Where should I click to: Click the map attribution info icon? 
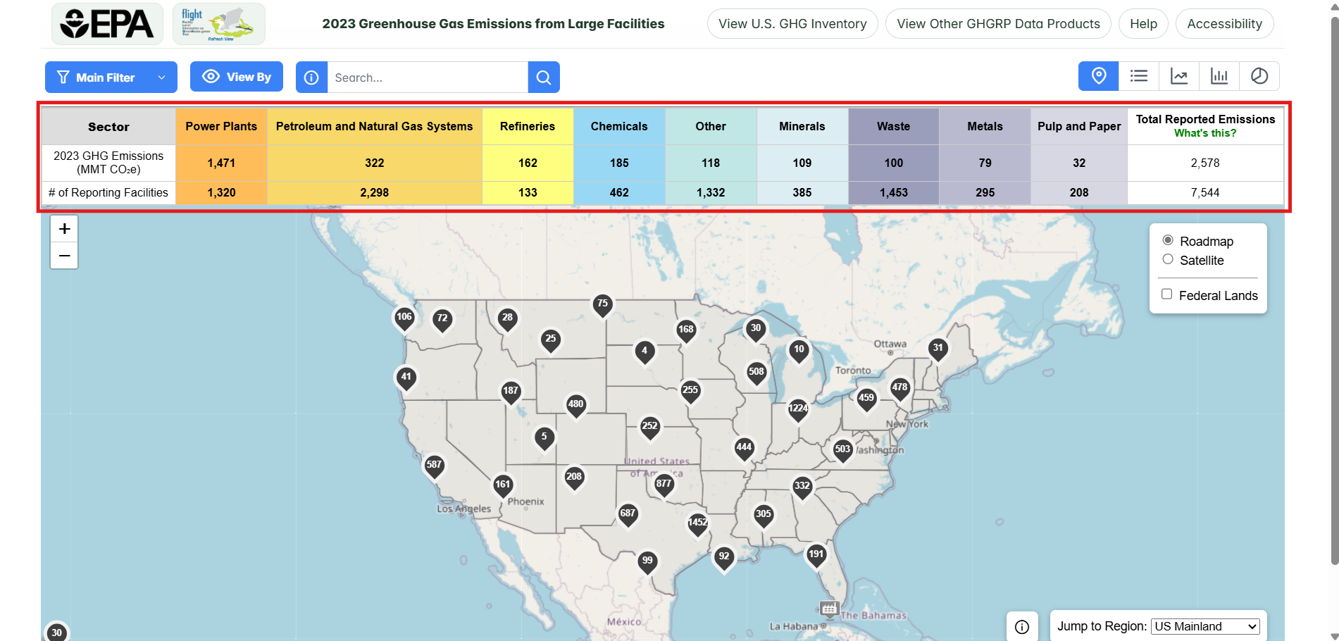pyautogui.click(x=1023, y=626)
